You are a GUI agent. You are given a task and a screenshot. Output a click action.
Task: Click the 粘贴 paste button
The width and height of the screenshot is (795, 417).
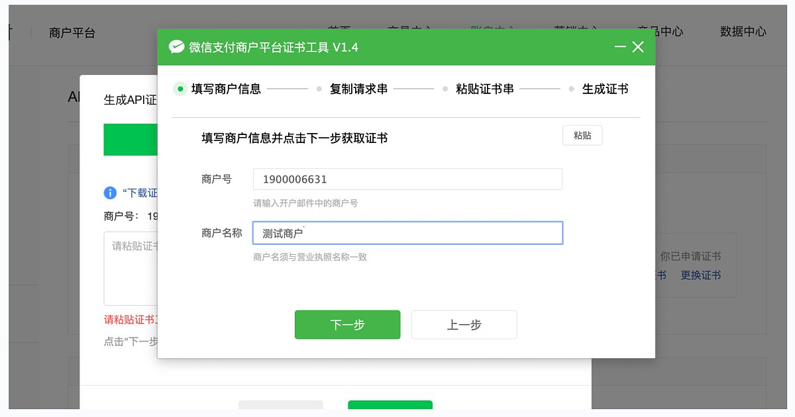click(x=582, y=136)
